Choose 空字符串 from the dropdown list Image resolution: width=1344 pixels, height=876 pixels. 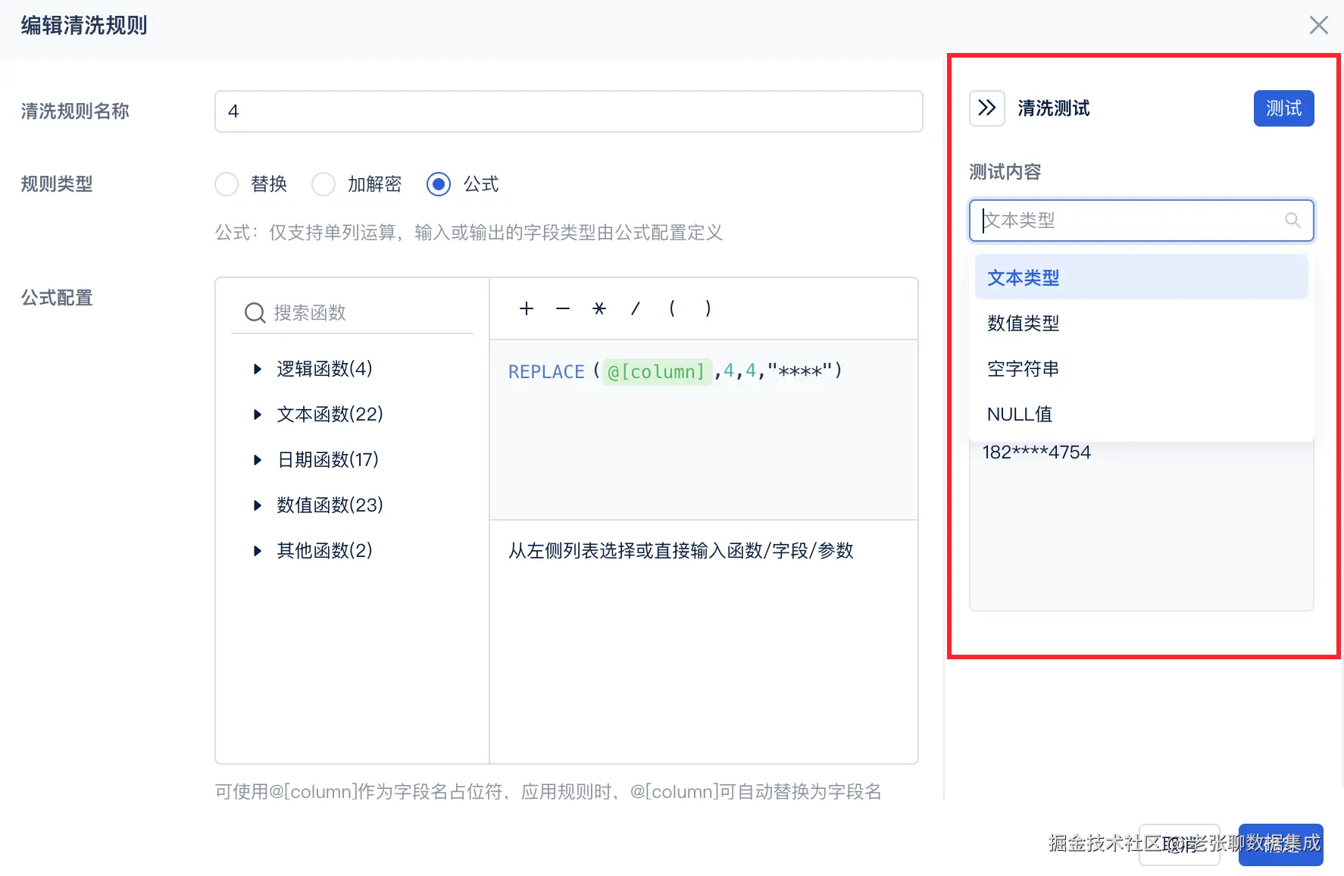pos(1141,369)
